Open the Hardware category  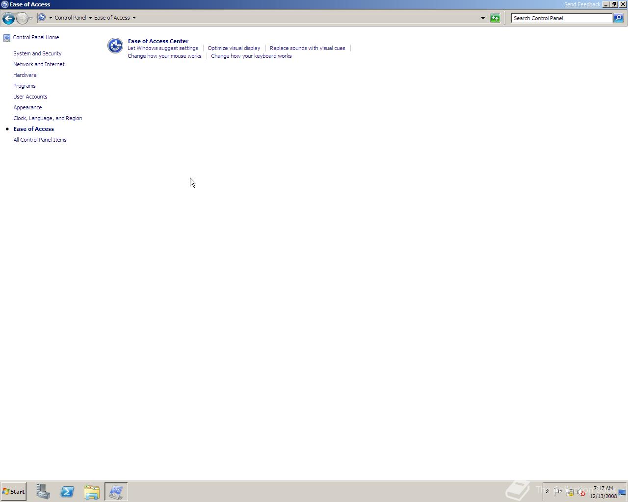click(25, 75)
